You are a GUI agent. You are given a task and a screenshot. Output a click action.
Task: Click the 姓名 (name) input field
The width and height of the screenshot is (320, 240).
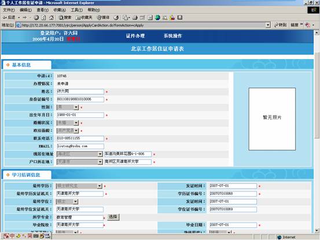coord(80,91)
